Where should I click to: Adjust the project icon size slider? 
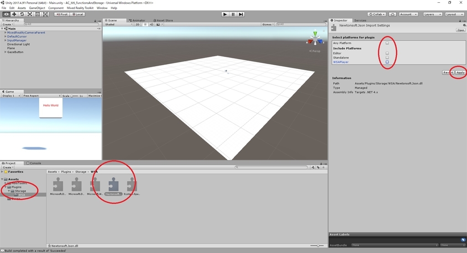(317, 246)
